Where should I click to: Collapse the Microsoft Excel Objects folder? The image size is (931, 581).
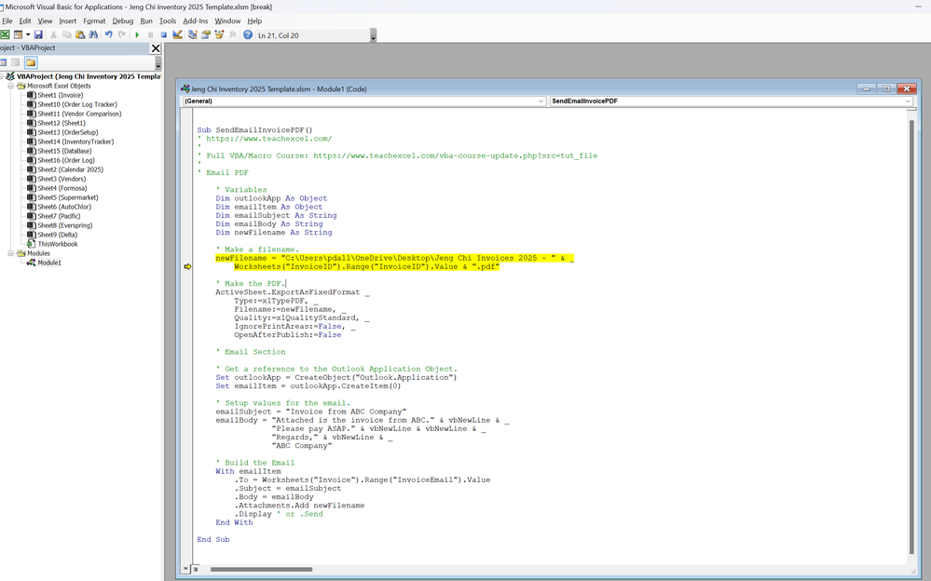point(11,86)
